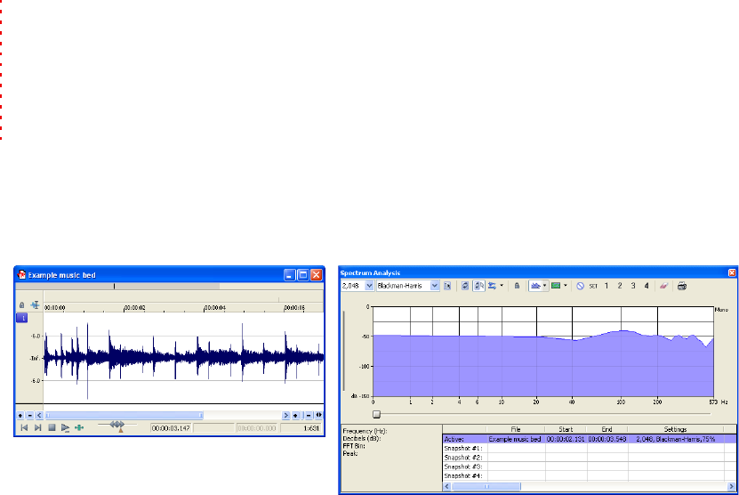Image resolution: width=739 pixels, height=495 pixels.
Task: Click the snapshot table scroll right arrow
Action: (732, 486)
